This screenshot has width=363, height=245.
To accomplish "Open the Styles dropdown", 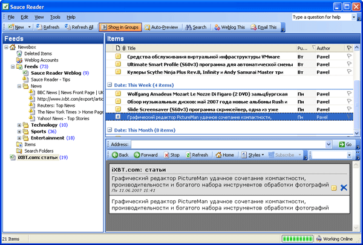I will (x=252, y=155).
